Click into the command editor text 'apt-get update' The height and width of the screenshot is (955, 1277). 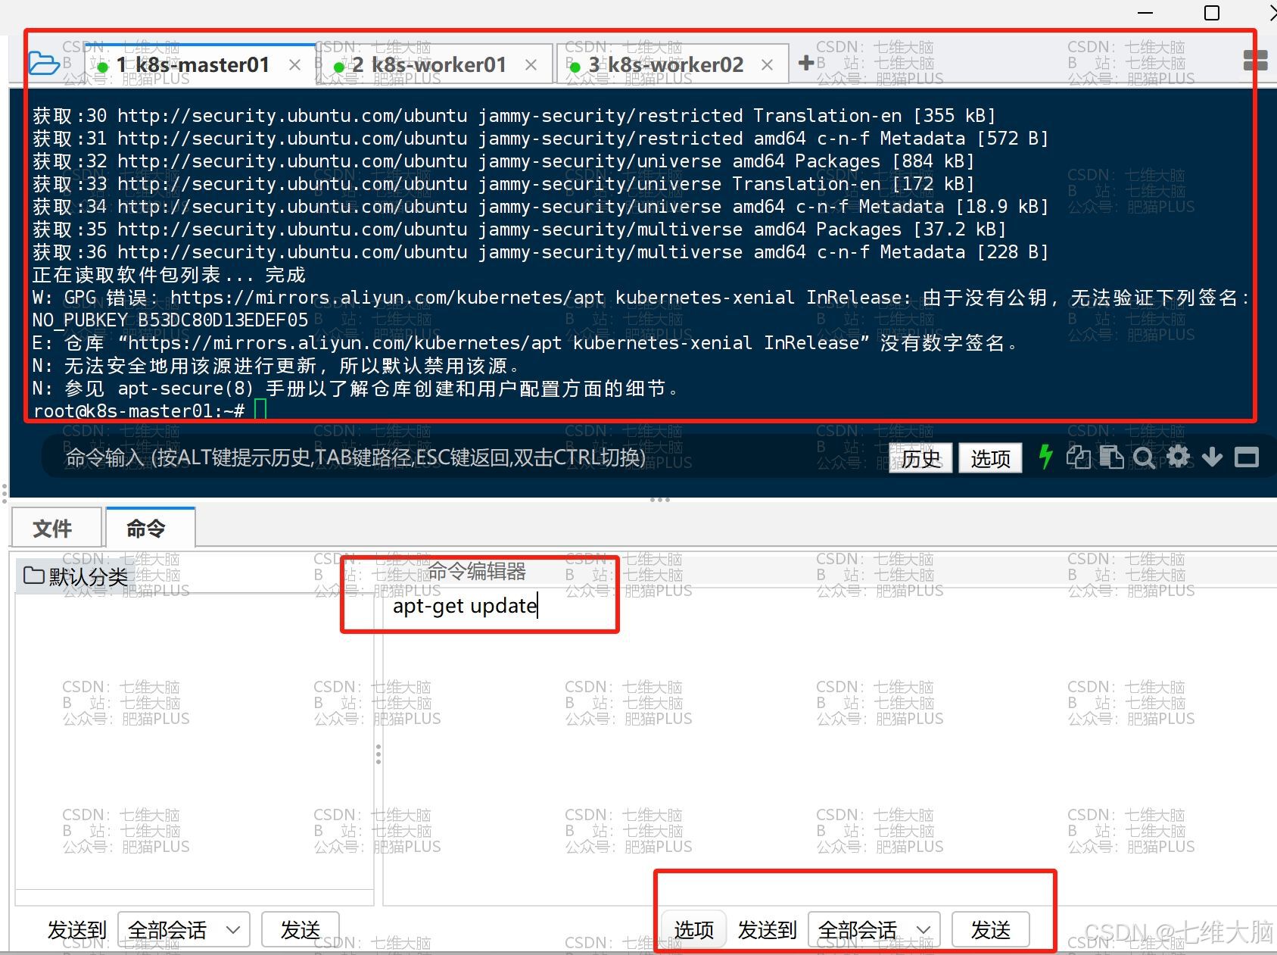(x=465, y=606)
